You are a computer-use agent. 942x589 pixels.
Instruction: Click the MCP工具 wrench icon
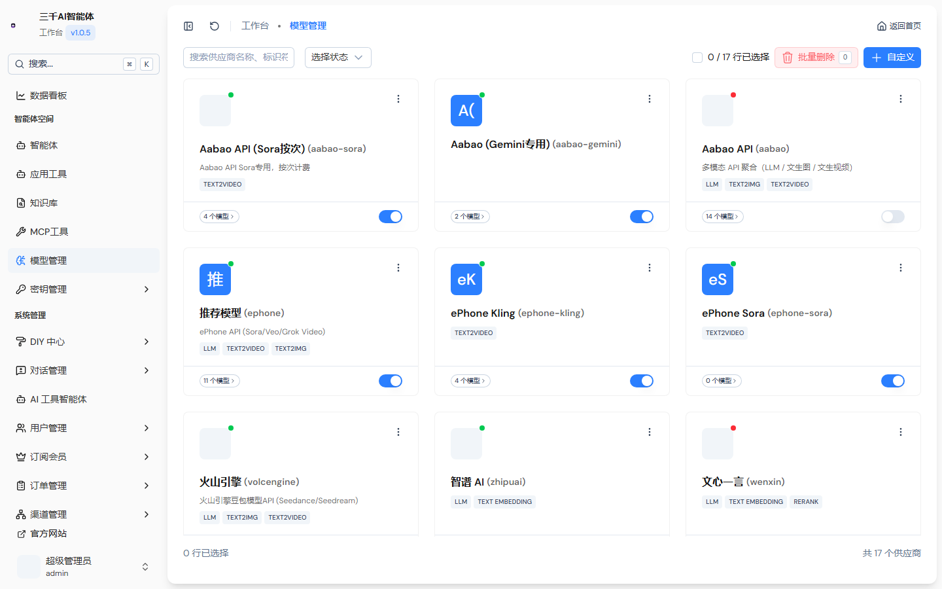pyautogui.click(x=21, y=232)
